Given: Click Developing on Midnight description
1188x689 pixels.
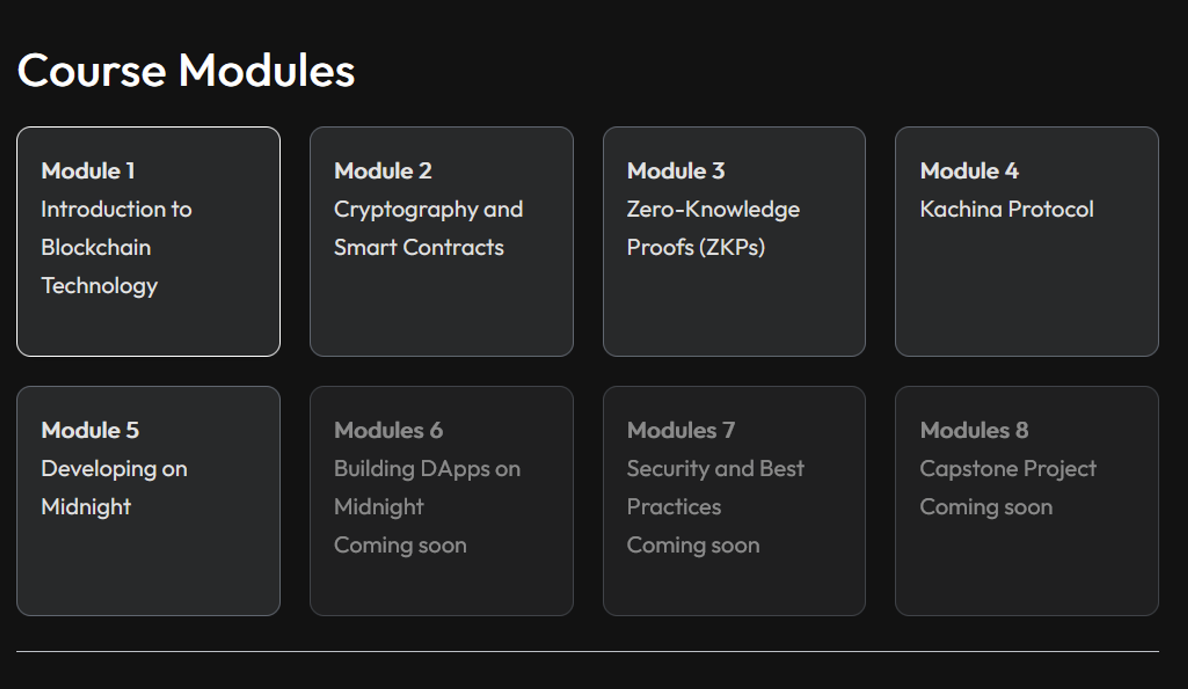Looking at the screenshot, I should (114, 488).
